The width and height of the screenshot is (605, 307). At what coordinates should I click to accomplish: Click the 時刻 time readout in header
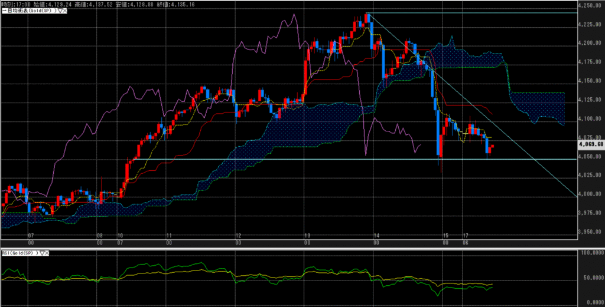pyautogui.click(x=13, y=3)
